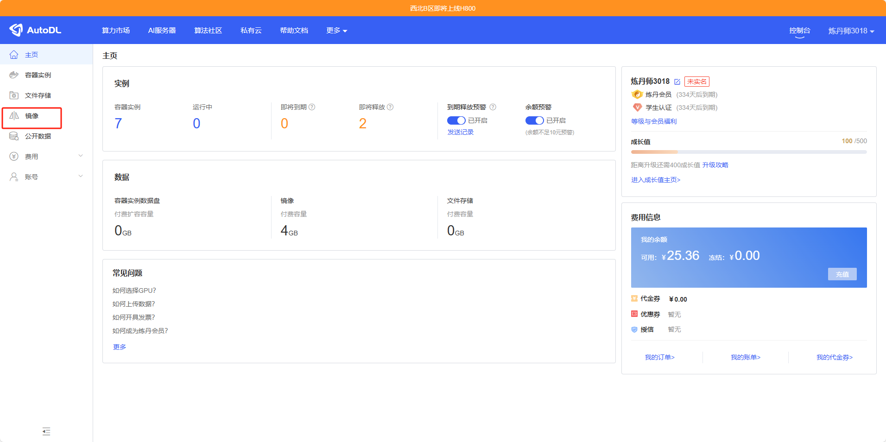886x442 pixels.
Task: Open the 进入成长值主页 link
Action: 656,180
